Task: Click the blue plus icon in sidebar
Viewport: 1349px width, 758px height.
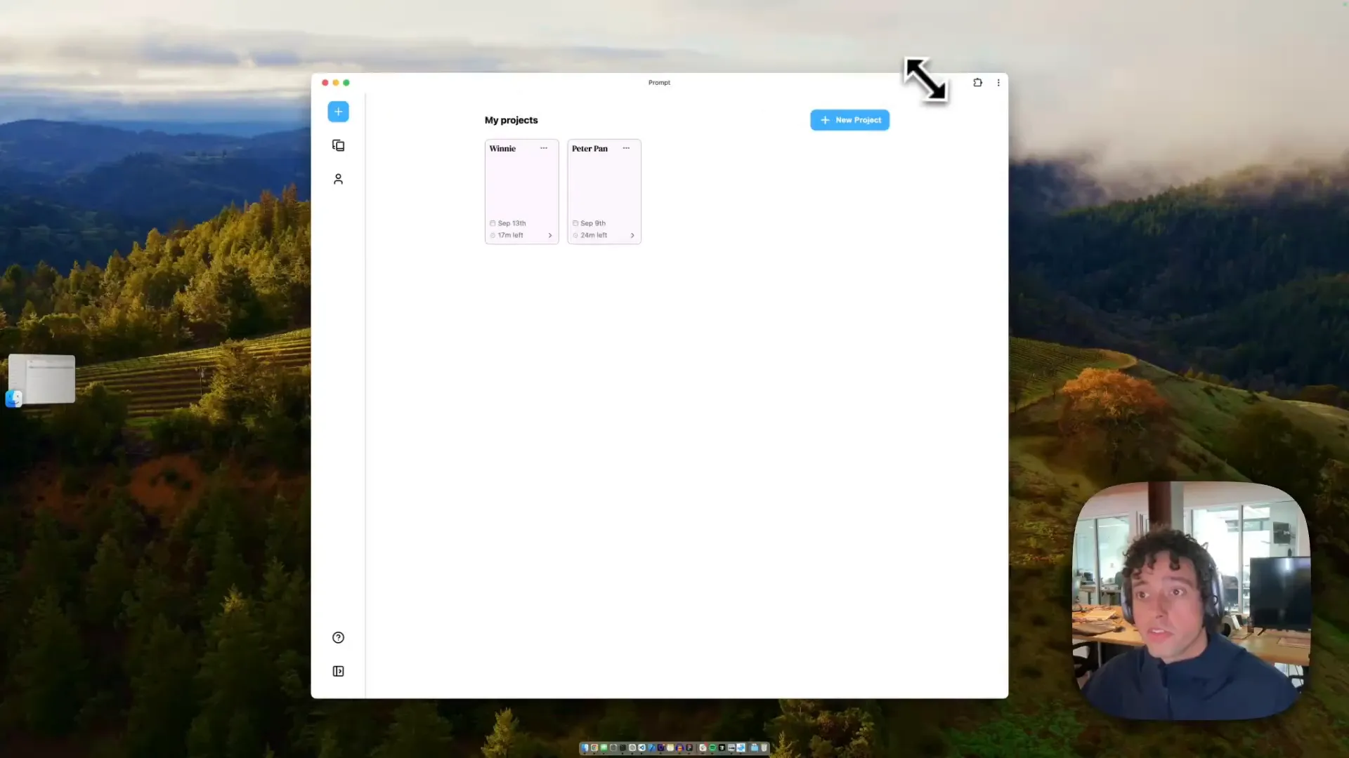Action: [338, 112]
